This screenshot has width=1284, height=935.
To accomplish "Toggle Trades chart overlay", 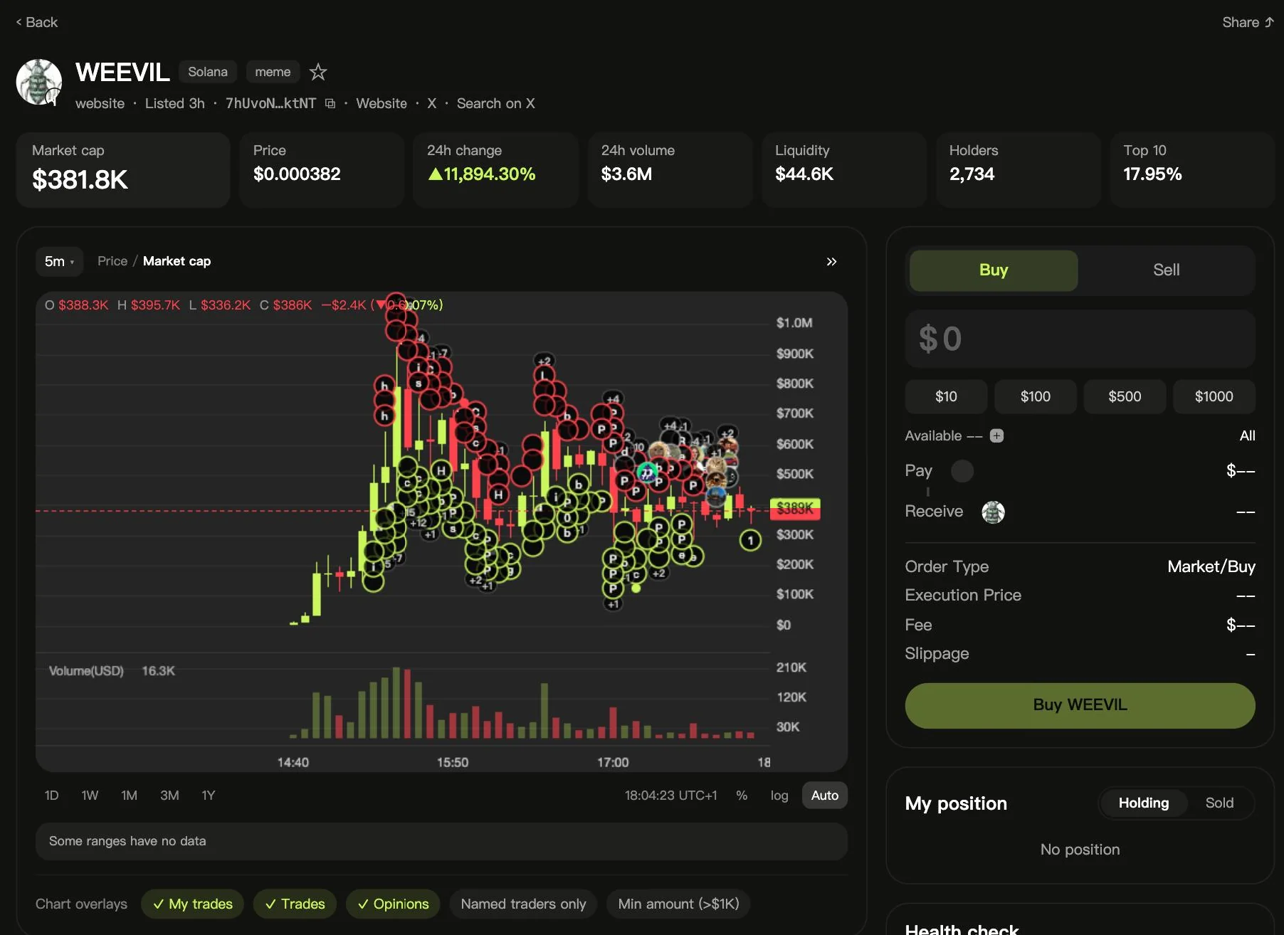I will click(295, 904).
